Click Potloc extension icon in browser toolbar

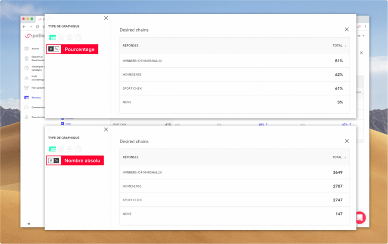[x=359, y=26]
